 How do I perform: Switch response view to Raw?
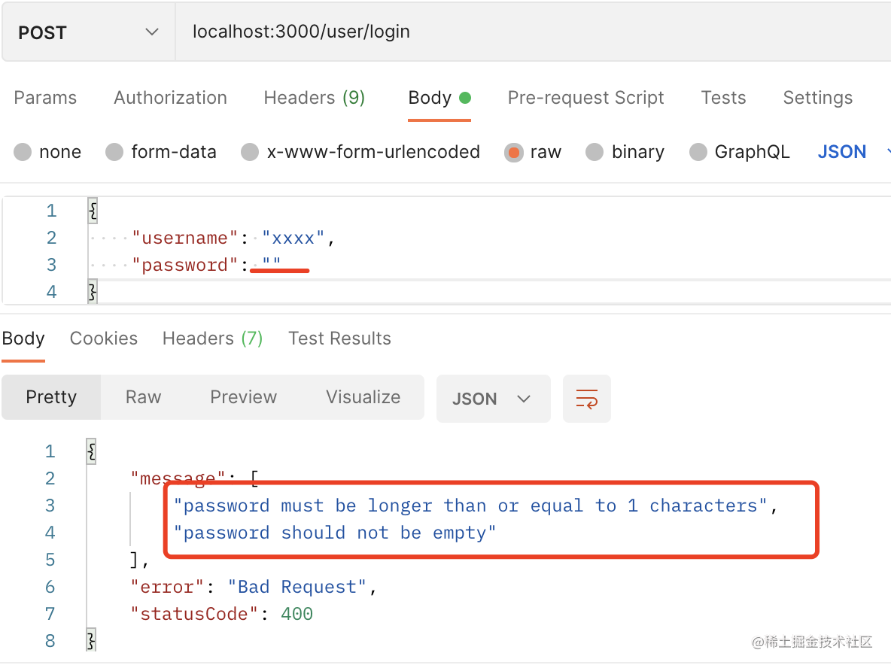point(143,397)
